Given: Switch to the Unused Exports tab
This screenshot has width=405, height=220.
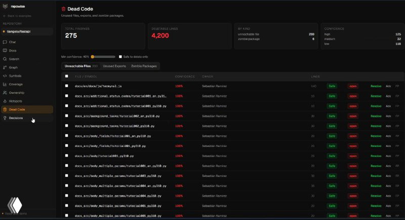Looking at the screenshot, I should (114, 66).
